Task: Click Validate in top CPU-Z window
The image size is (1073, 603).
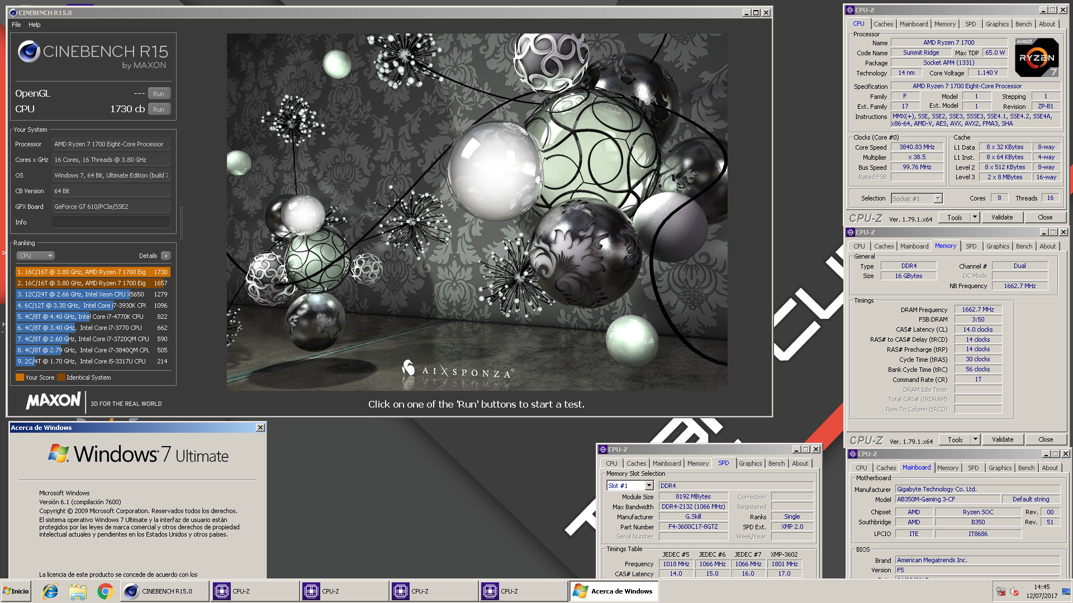Action: point(1002,218)
